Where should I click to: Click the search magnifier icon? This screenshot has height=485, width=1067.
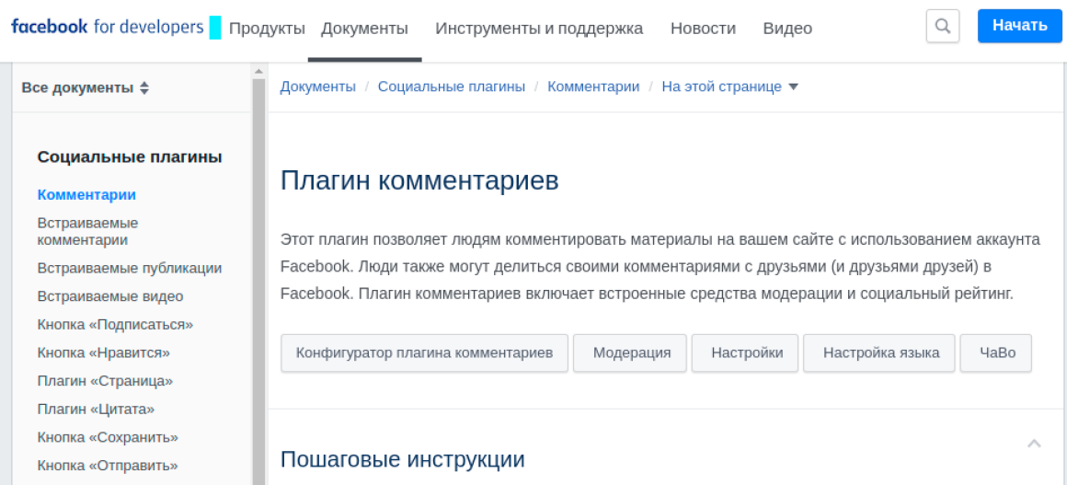coord(943,27)
